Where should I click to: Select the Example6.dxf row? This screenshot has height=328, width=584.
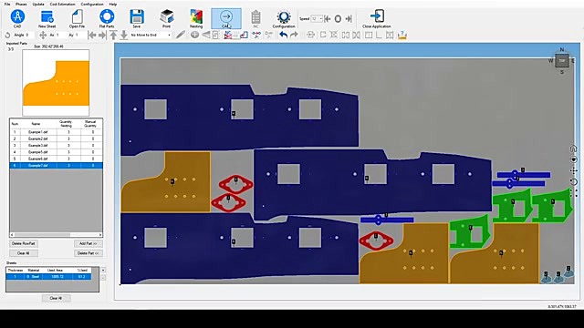(57, 159)
